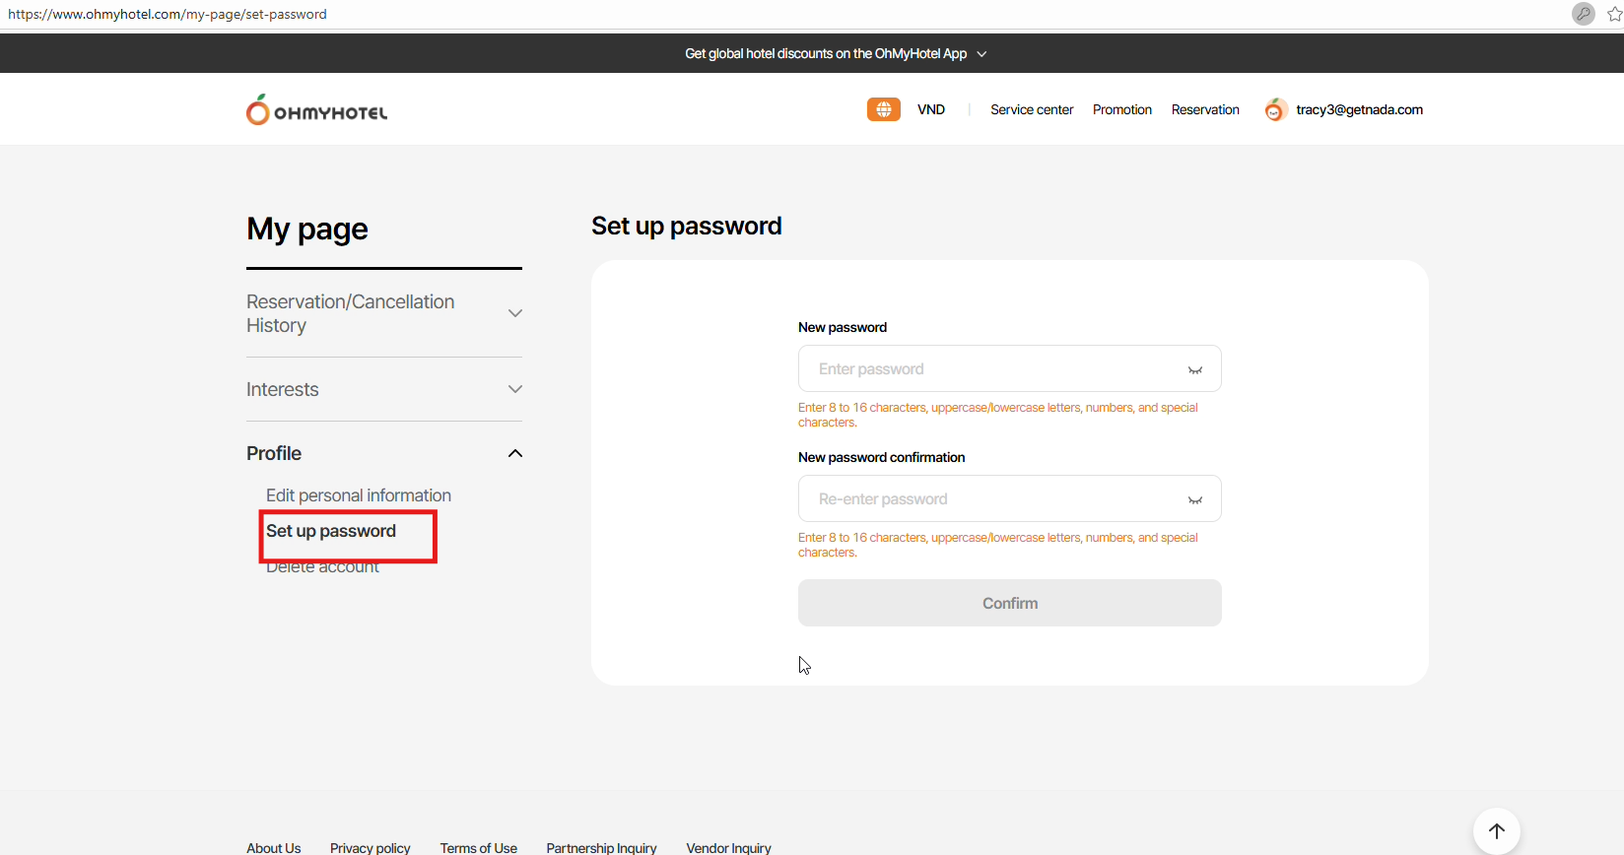
Task: Bookmark this page with star icon
Action: click(1614, 14)
